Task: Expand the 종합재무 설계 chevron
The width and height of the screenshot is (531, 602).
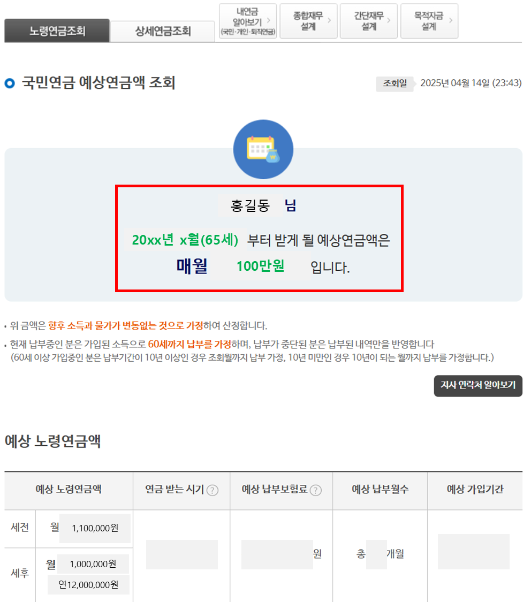Action: 330,20
